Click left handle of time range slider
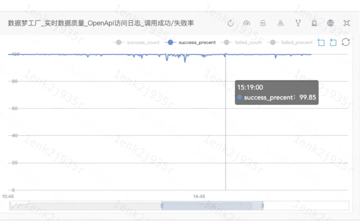The height and width of the screenshot is (221, 360). pos(162,206)
